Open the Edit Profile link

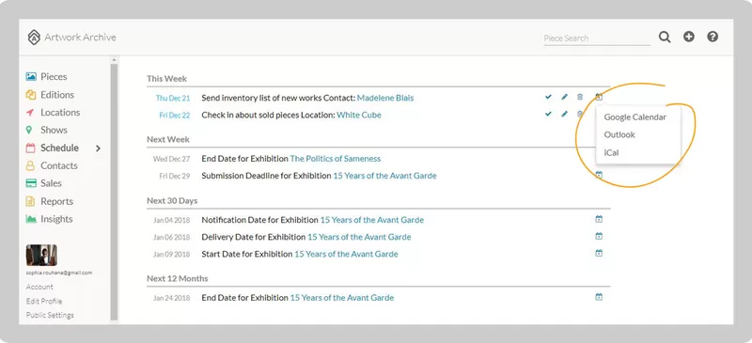[x=44, y=302]
